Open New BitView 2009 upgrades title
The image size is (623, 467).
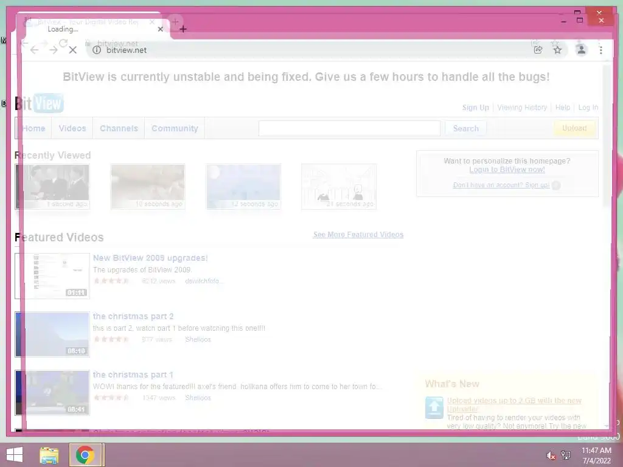pyautogui.click(x=150, y=258)
